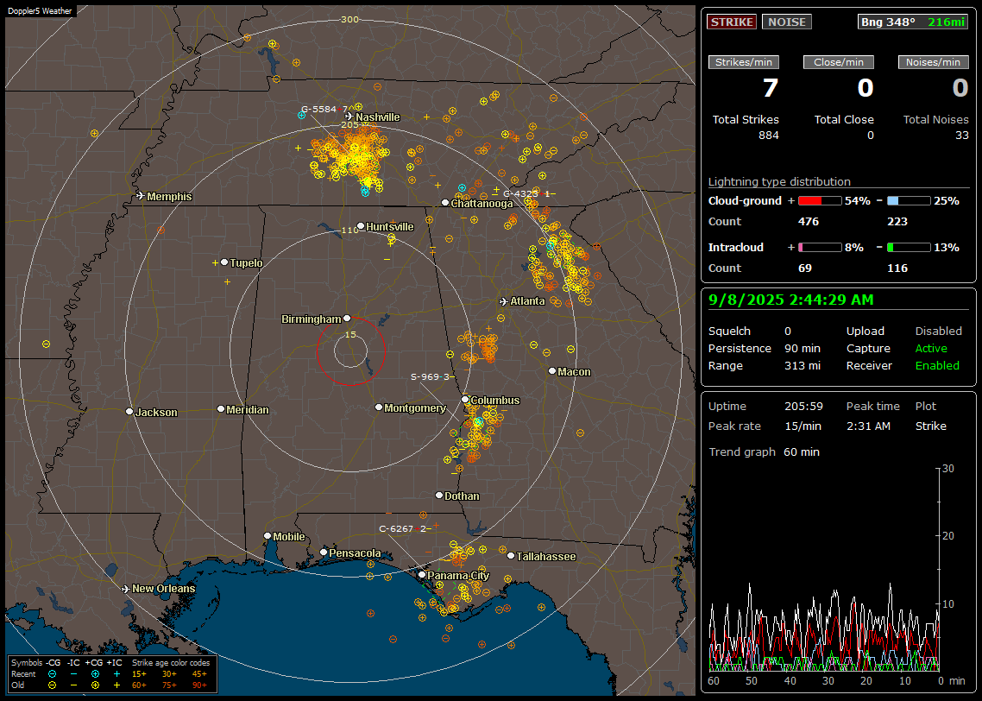
Task: Select the Chattanooga city marker dot
Action: pyautogui.click(x=445, y=203)
